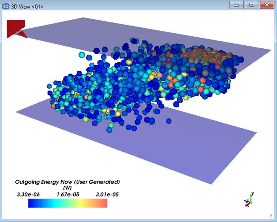
Task: Click the red X axis arrow on the triad
Action: [x=246, y=205]
